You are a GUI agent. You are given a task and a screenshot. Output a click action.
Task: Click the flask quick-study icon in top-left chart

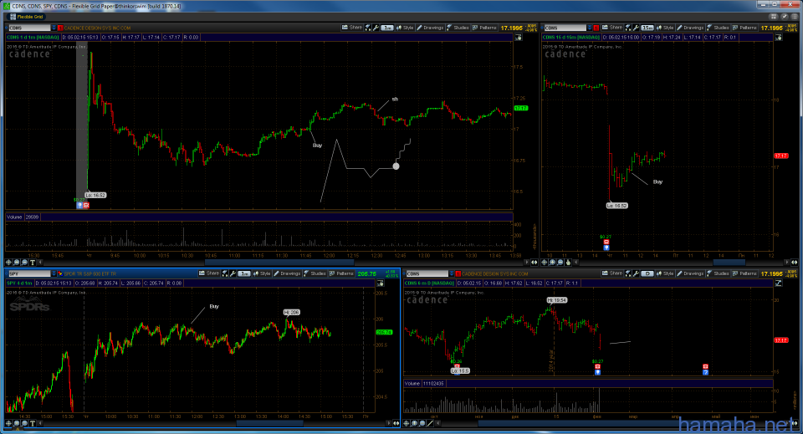coord(368,28)
